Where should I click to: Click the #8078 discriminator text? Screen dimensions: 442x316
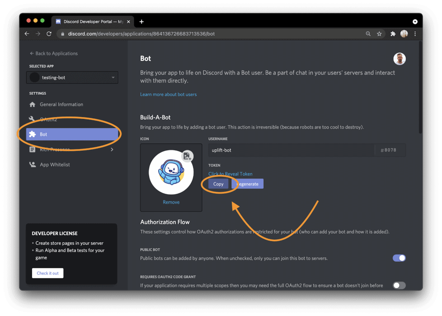(388, 150)
